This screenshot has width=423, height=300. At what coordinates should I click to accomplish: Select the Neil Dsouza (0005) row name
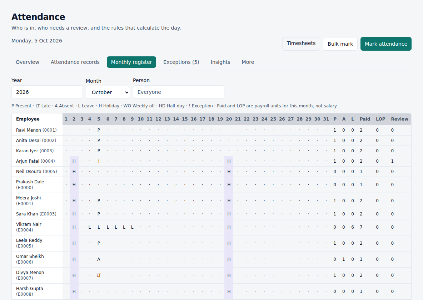click(36, 171)
